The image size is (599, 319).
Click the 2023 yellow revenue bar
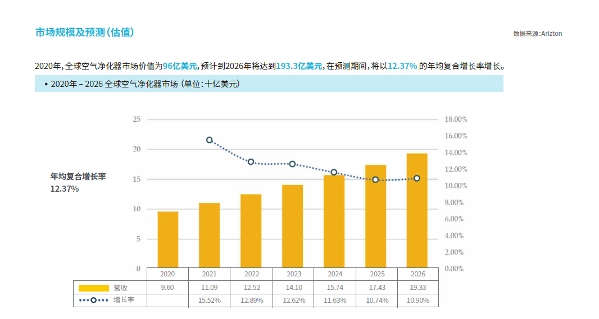point(292,226)
